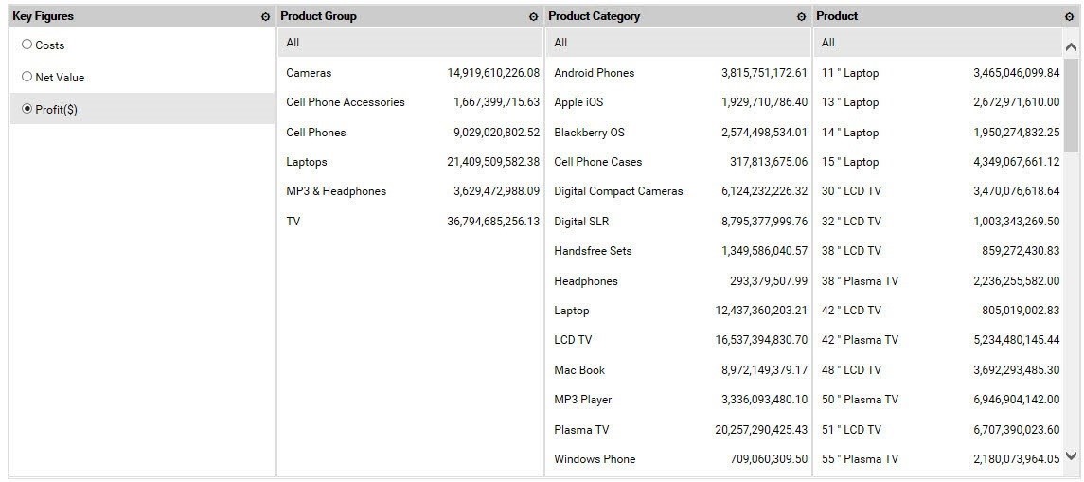Select the Costs radio button

(27, 45)
